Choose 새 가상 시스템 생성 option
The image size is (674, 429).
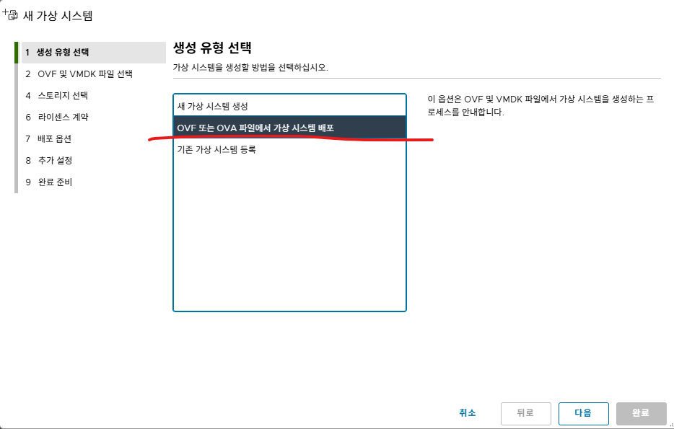coord(289,106)
